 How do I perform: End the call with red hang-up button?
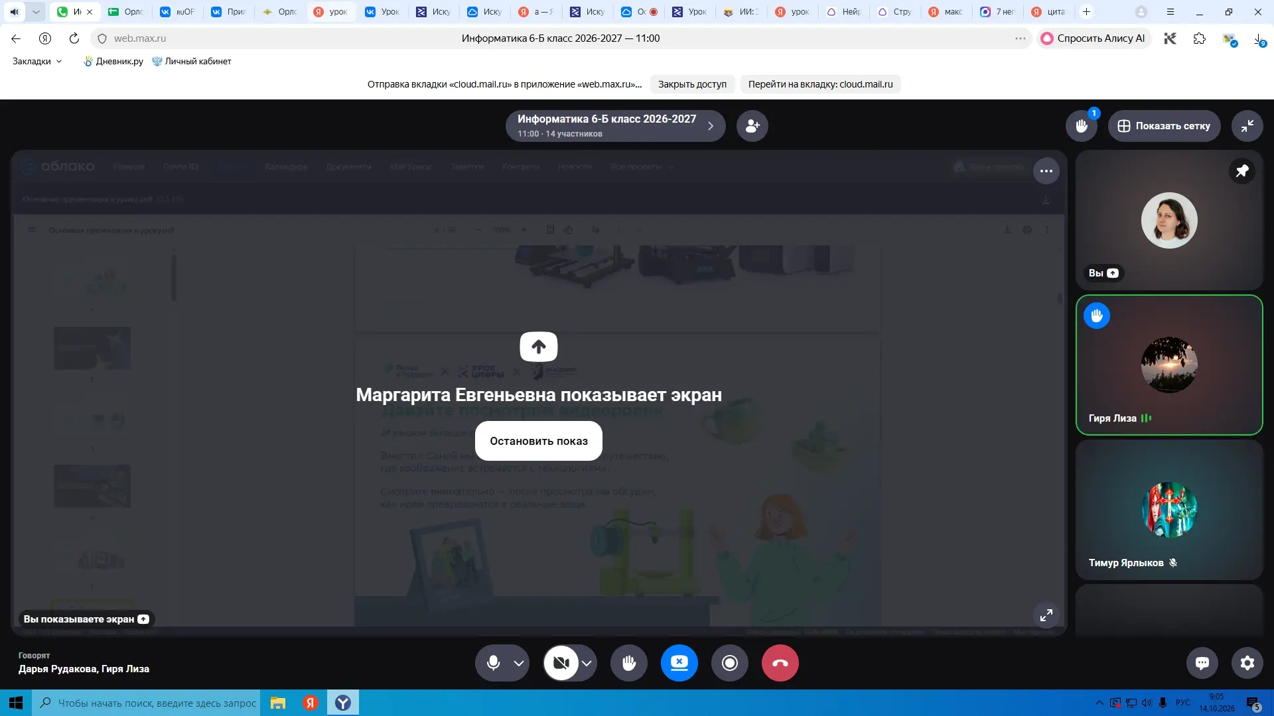tap(780, 663)
